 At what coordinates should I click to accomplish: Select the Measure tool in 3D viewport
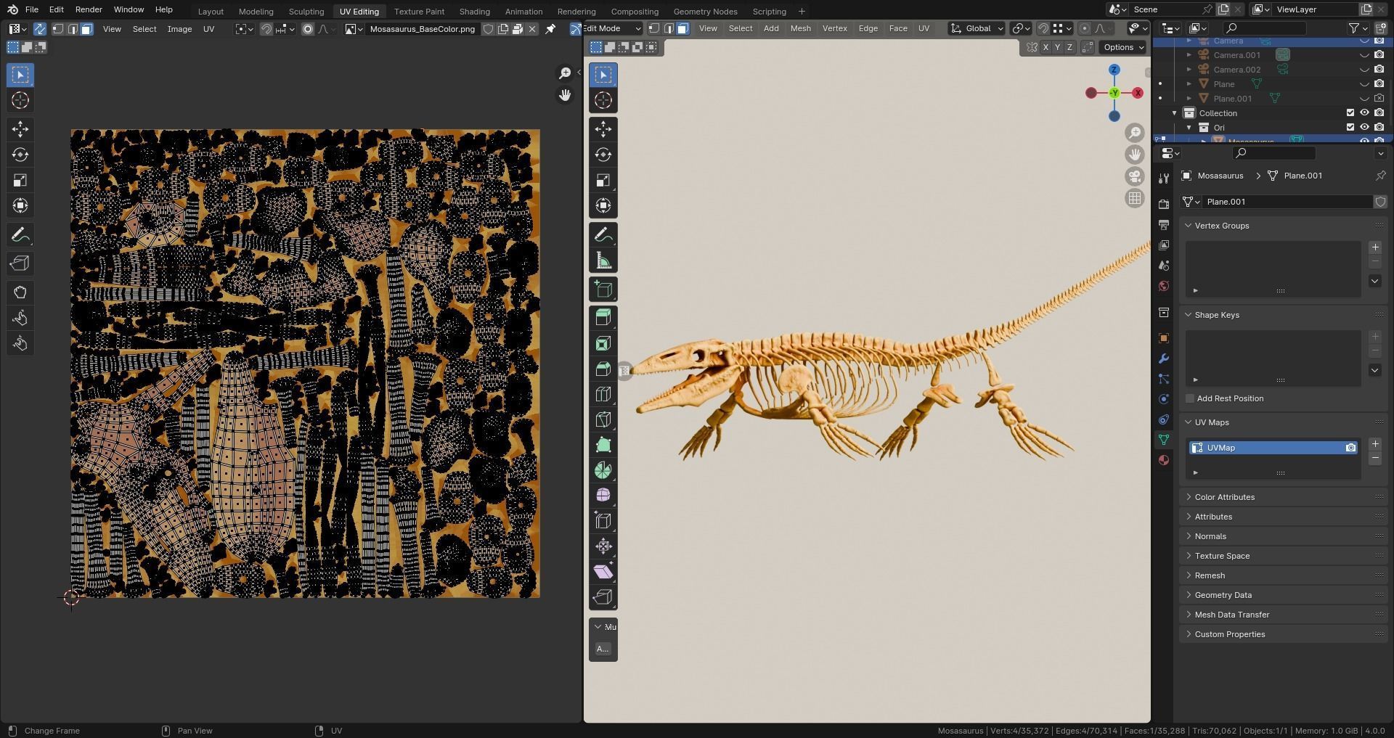603,261
